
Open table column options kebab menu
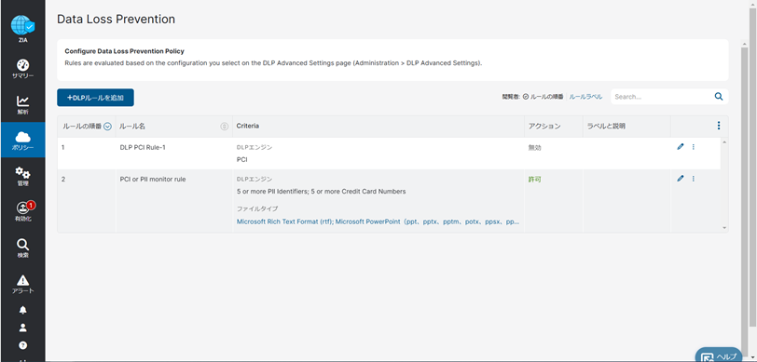click(x=719, y=126)
